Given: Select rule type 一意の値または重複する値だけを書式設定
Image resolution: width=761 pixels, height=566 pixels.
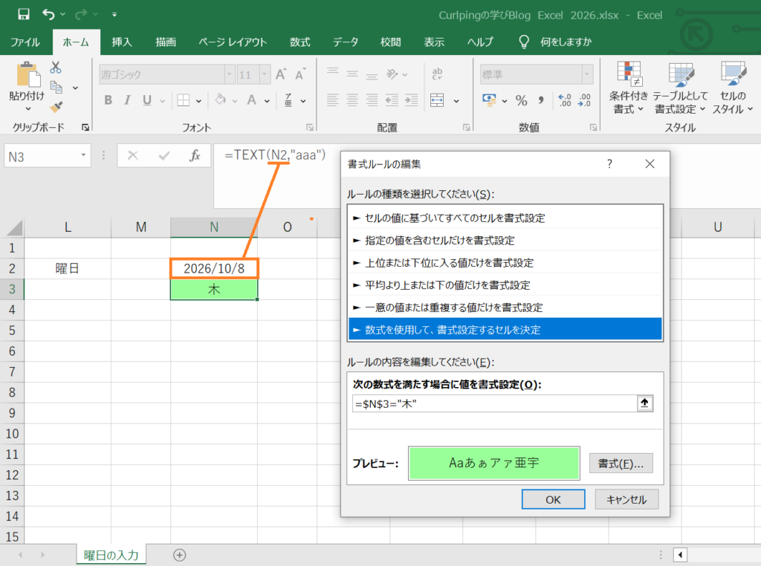Looking at the screenshot, I should click(x=505, y=307).
